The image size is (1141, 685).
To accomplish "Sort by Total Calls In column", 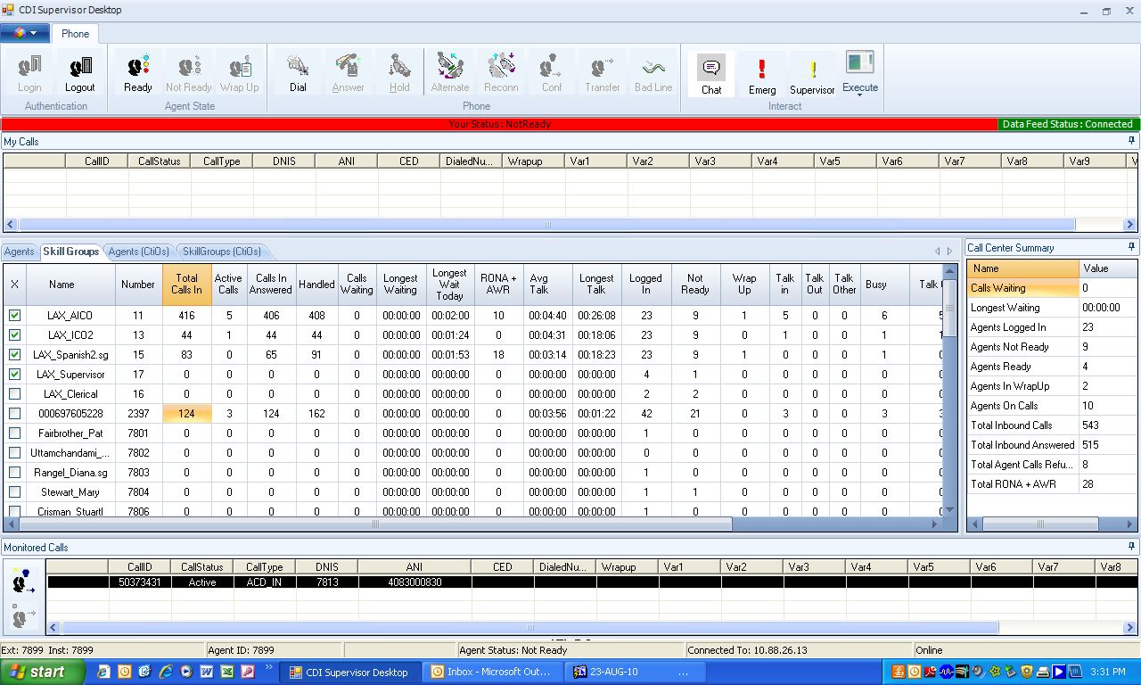I will click(186, 284).
